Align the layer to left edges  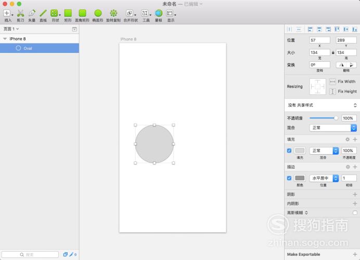[310, 29]
